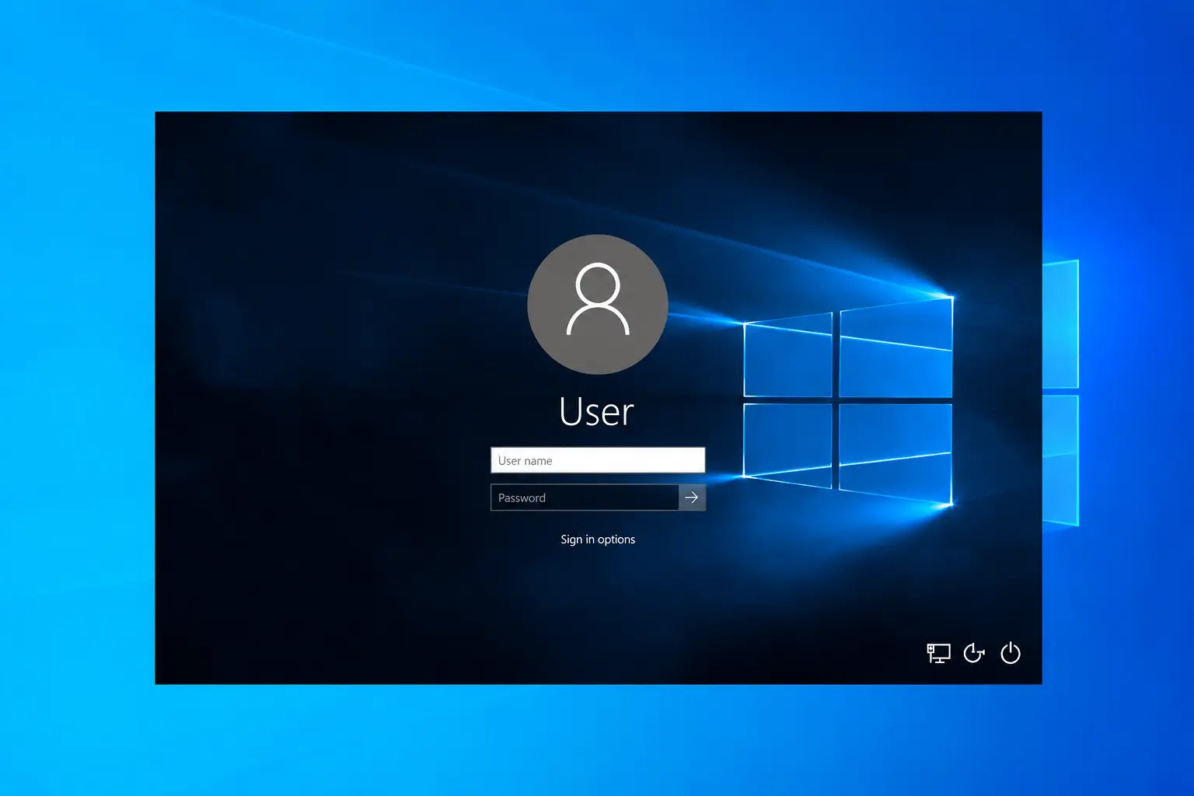Viewport: 1194px width, 796px height.
Task: Click the power icon
Action: (1011, 653)
